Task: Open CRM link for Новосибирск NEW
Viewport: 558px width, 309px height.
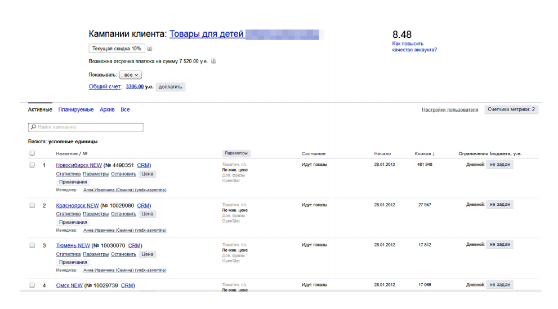Action: click(143, 165)
